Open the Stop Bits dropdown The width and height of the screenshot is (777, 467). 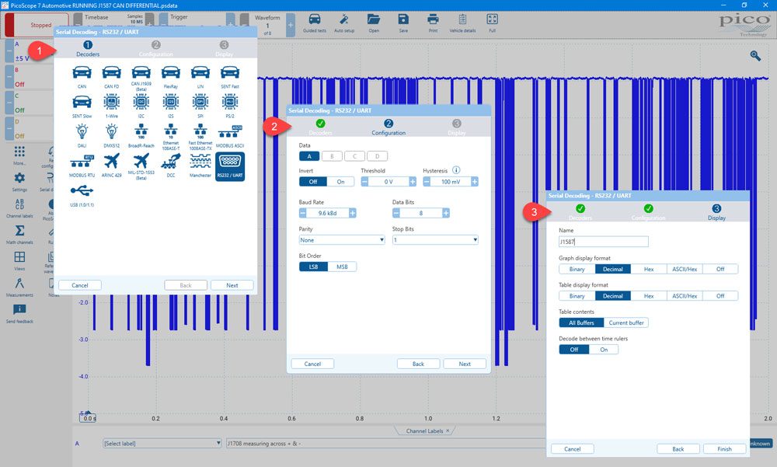(x=435, y=240)
